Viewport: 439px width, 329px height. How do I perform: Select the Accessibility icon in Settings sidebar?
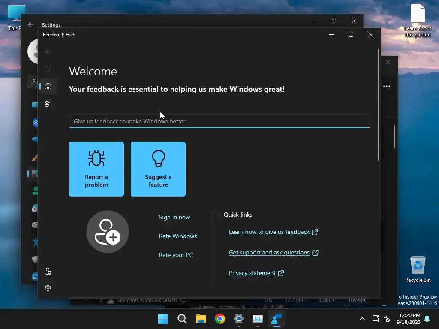(x=35, y=242)
